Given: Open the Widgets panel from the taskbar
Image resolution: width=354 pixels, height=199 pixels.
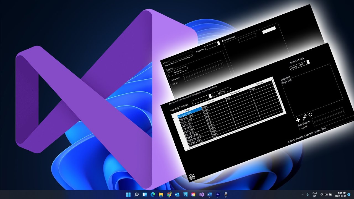Looking at the screenshot, I should coord(145,195).
